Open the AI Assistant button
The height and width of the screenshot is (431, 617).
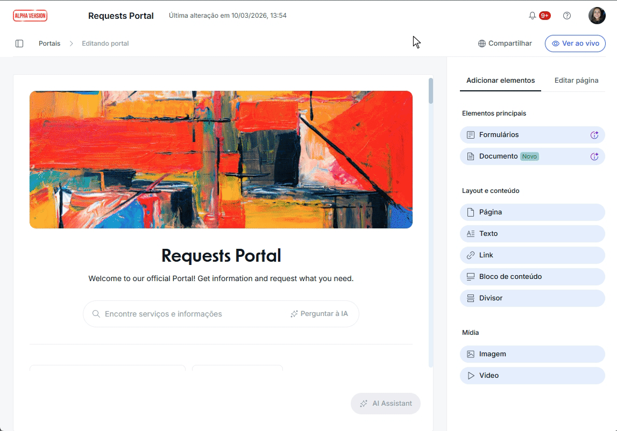tap(386, 404)
